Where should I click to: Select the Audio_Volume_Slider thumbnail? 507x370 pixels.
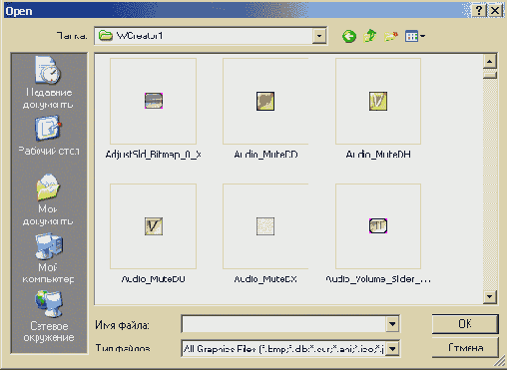point(378,226)
